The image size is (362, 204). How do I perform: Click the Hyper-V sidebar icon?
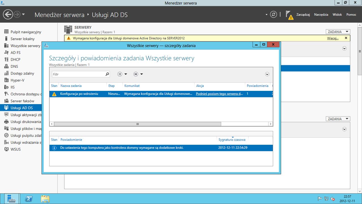pos(6,80)
